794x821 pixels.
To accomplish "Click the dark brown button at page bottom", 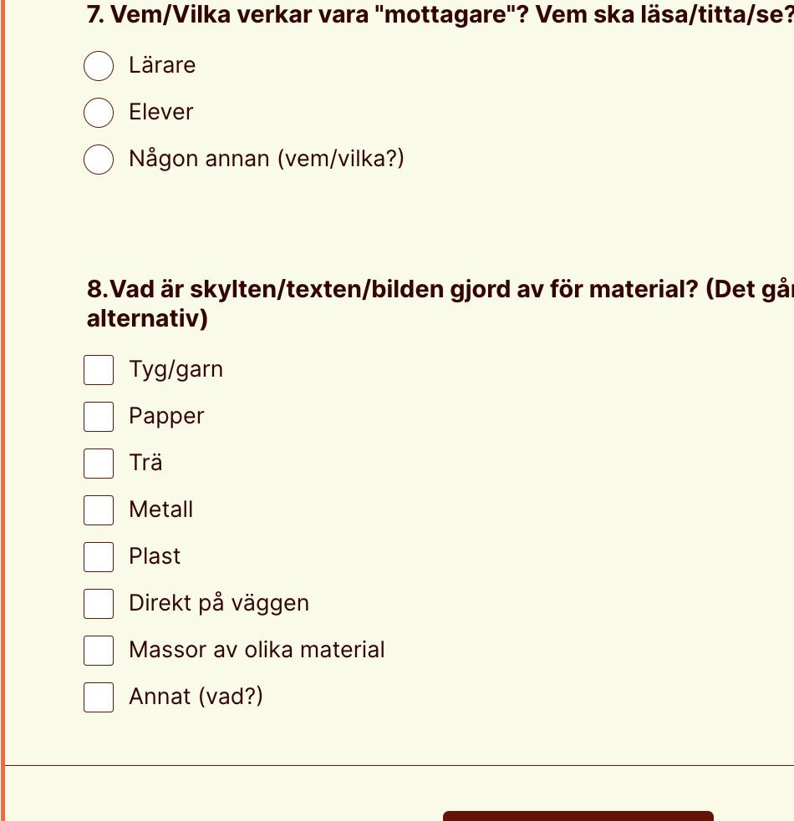I will [x=578, y=816].
